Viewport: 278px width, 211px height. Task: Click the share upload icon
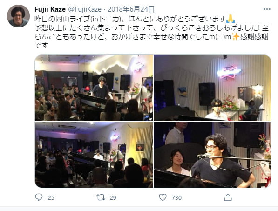click(228, 197)
